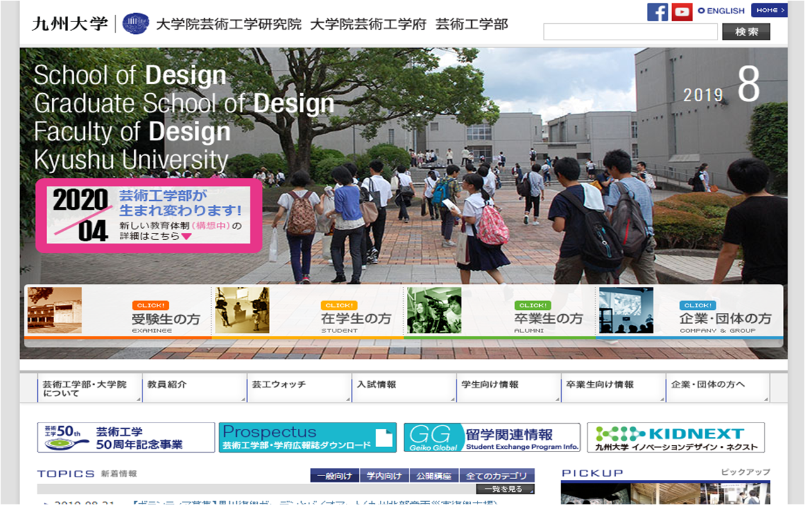Open 芸術工学50周年記念事業 banner

pos(126,438)
